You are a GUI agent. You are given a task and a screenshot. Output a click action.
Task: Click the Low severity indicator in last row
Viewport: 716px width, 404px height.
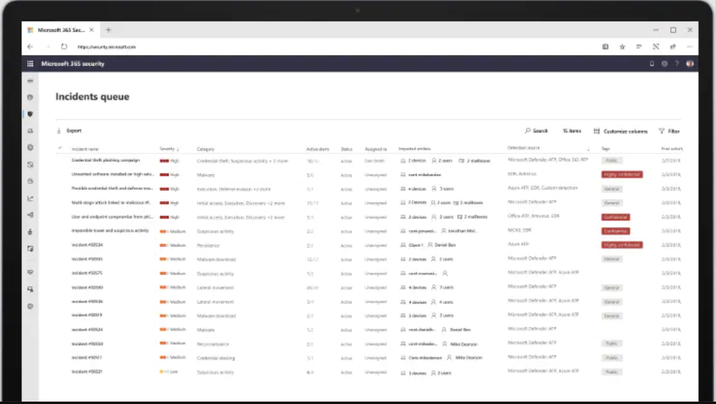pyautogui.click(x=169, y=372)
